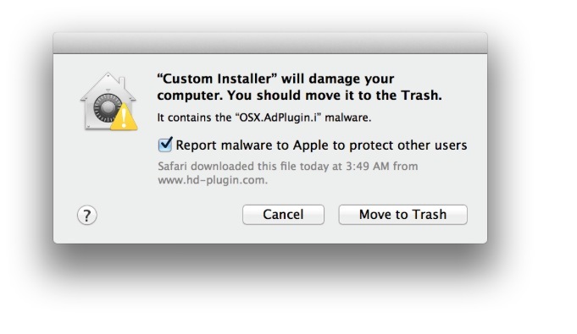This screenshot has width=577, height=334.
Task: Click the www.hd-plugin.com source address
Action: [213, 180]
